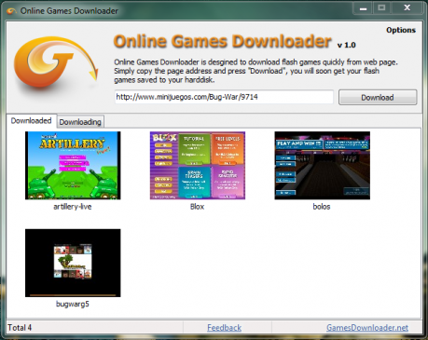Maximize the Online Games Downloader window
428x340 pixels.
tap(381, 8)
